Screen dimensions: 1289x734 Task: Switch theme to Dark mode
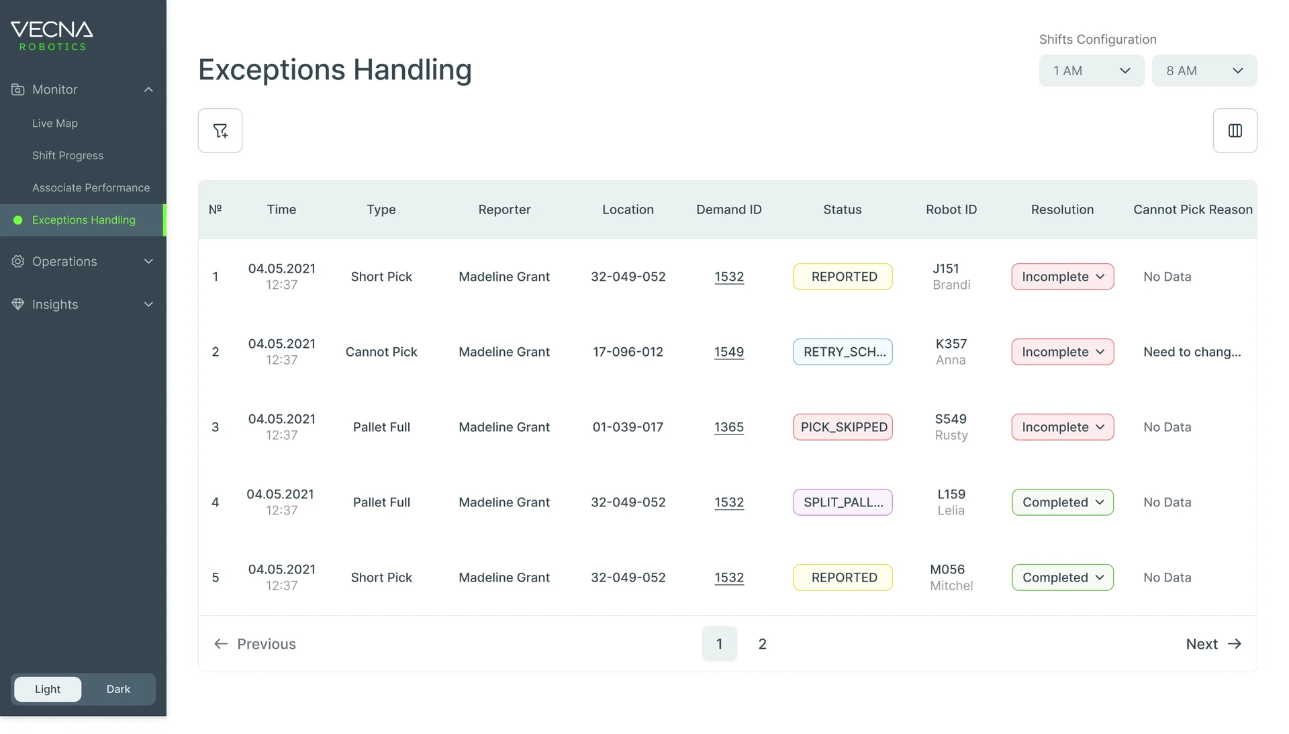tap(118, 689)
